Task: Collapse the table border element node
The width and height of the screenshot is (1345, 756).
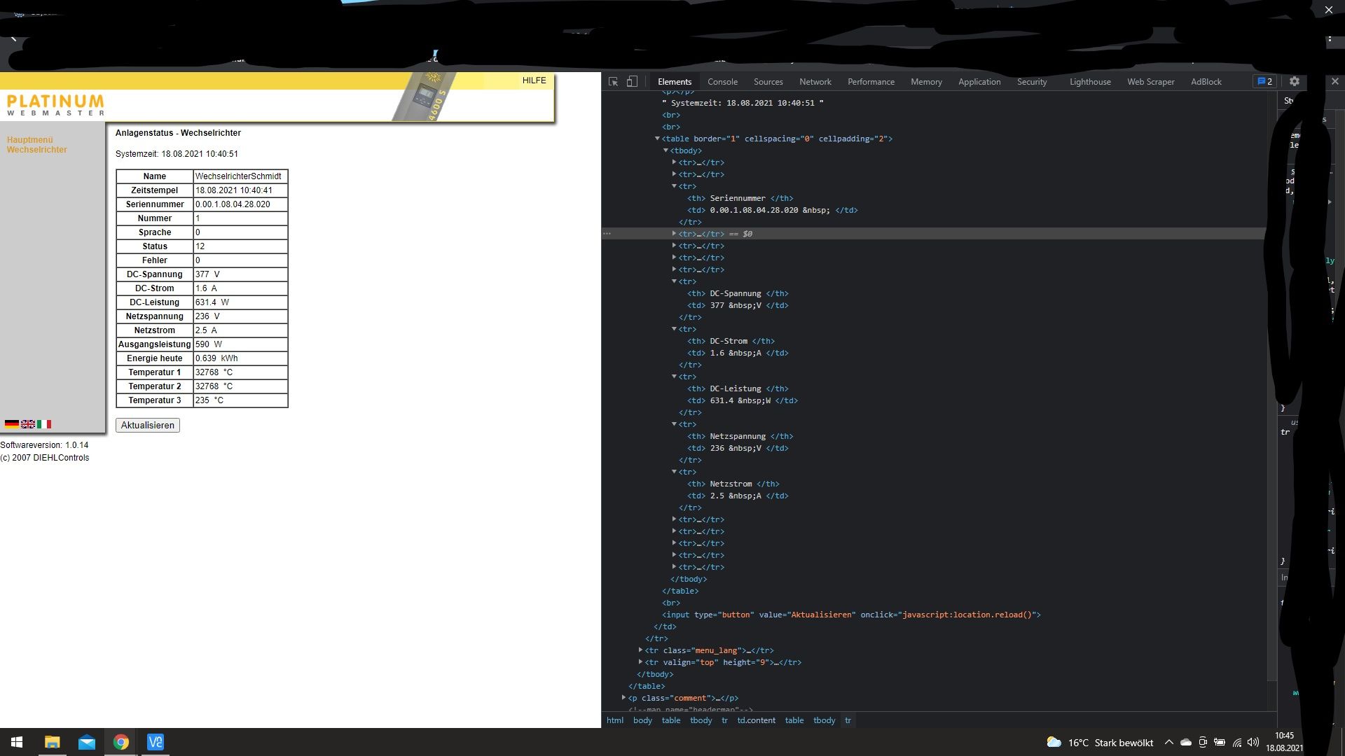Action: 657,139
